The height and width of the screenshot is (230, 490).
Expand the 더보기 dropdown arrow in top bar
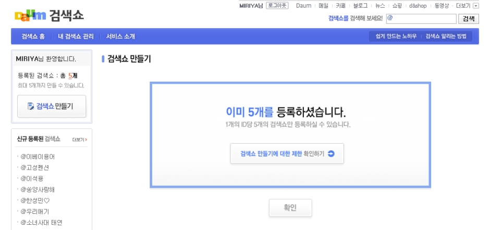pos(475,6)
